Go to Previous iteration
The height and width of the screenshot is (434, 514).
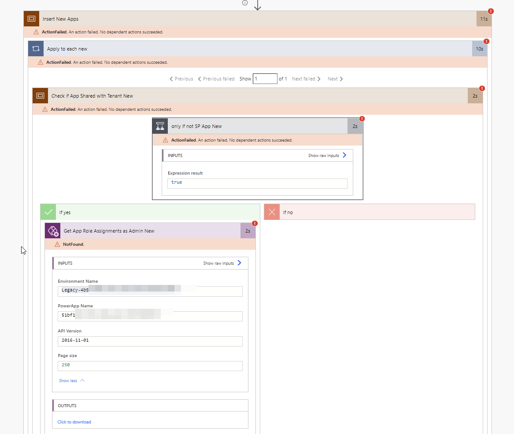pyautogui.click(x=181, y=79)
